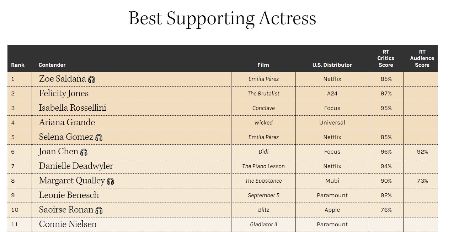Click the Contender column header
This screenshot has height=232, width=459.
tap(52, 65)
